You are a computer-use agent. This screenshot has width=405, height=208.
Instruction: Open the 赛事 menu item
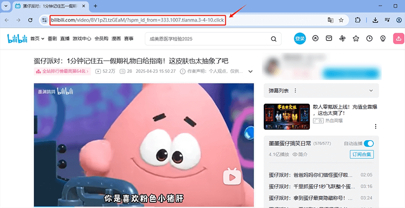(129, 38)
